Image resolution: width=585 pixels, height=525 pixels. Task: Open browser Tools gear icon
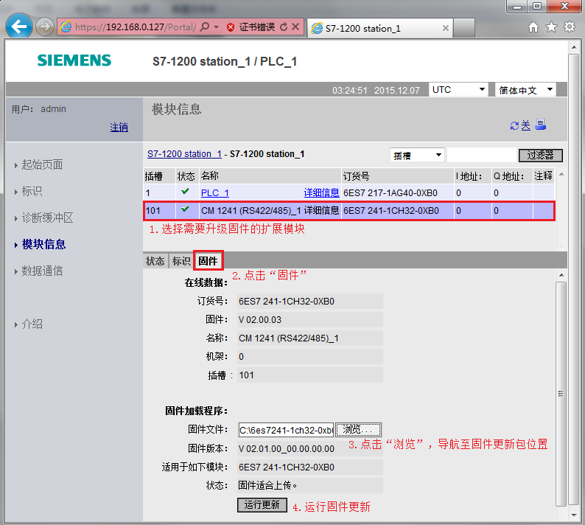570,27
